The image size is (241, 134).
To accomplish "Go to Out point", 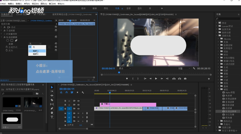I will click(167, 79).
